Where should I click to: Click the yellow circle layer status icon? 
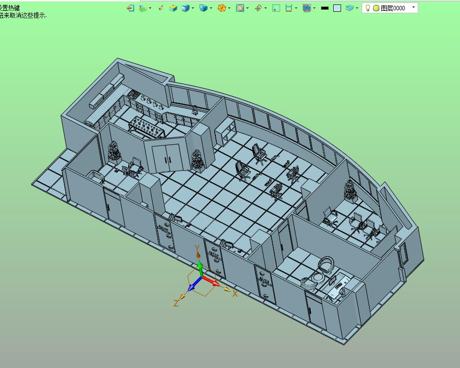[376, 8]
